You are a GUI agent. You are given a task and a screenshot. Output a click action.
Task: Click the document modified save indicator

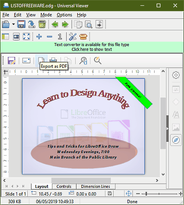[x=110, y=194]
